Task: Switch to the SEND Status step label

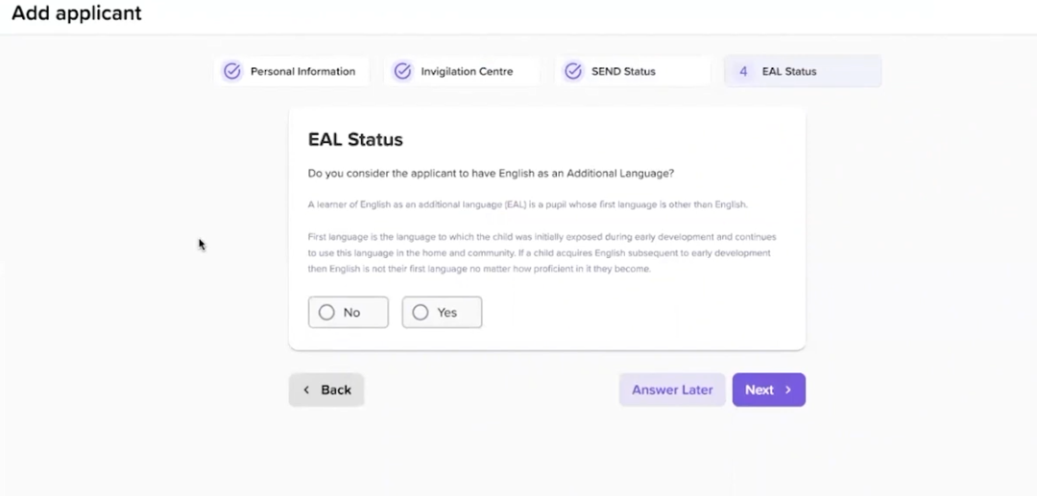Action: 623,71
